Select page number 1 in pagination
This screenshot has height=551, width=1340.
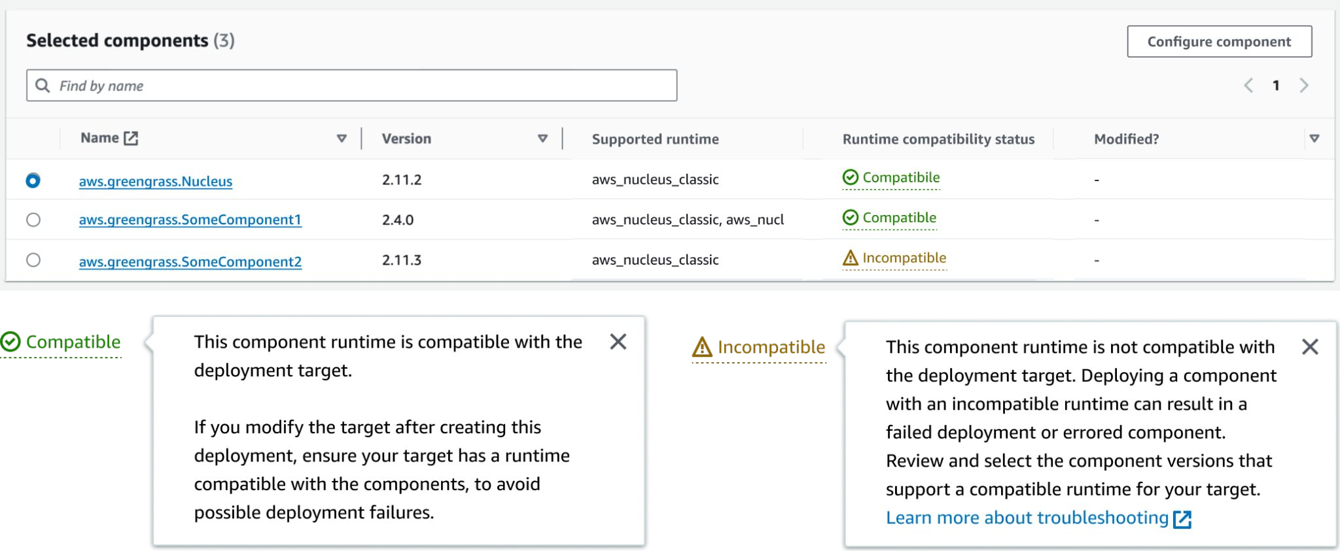point(1276,86)
